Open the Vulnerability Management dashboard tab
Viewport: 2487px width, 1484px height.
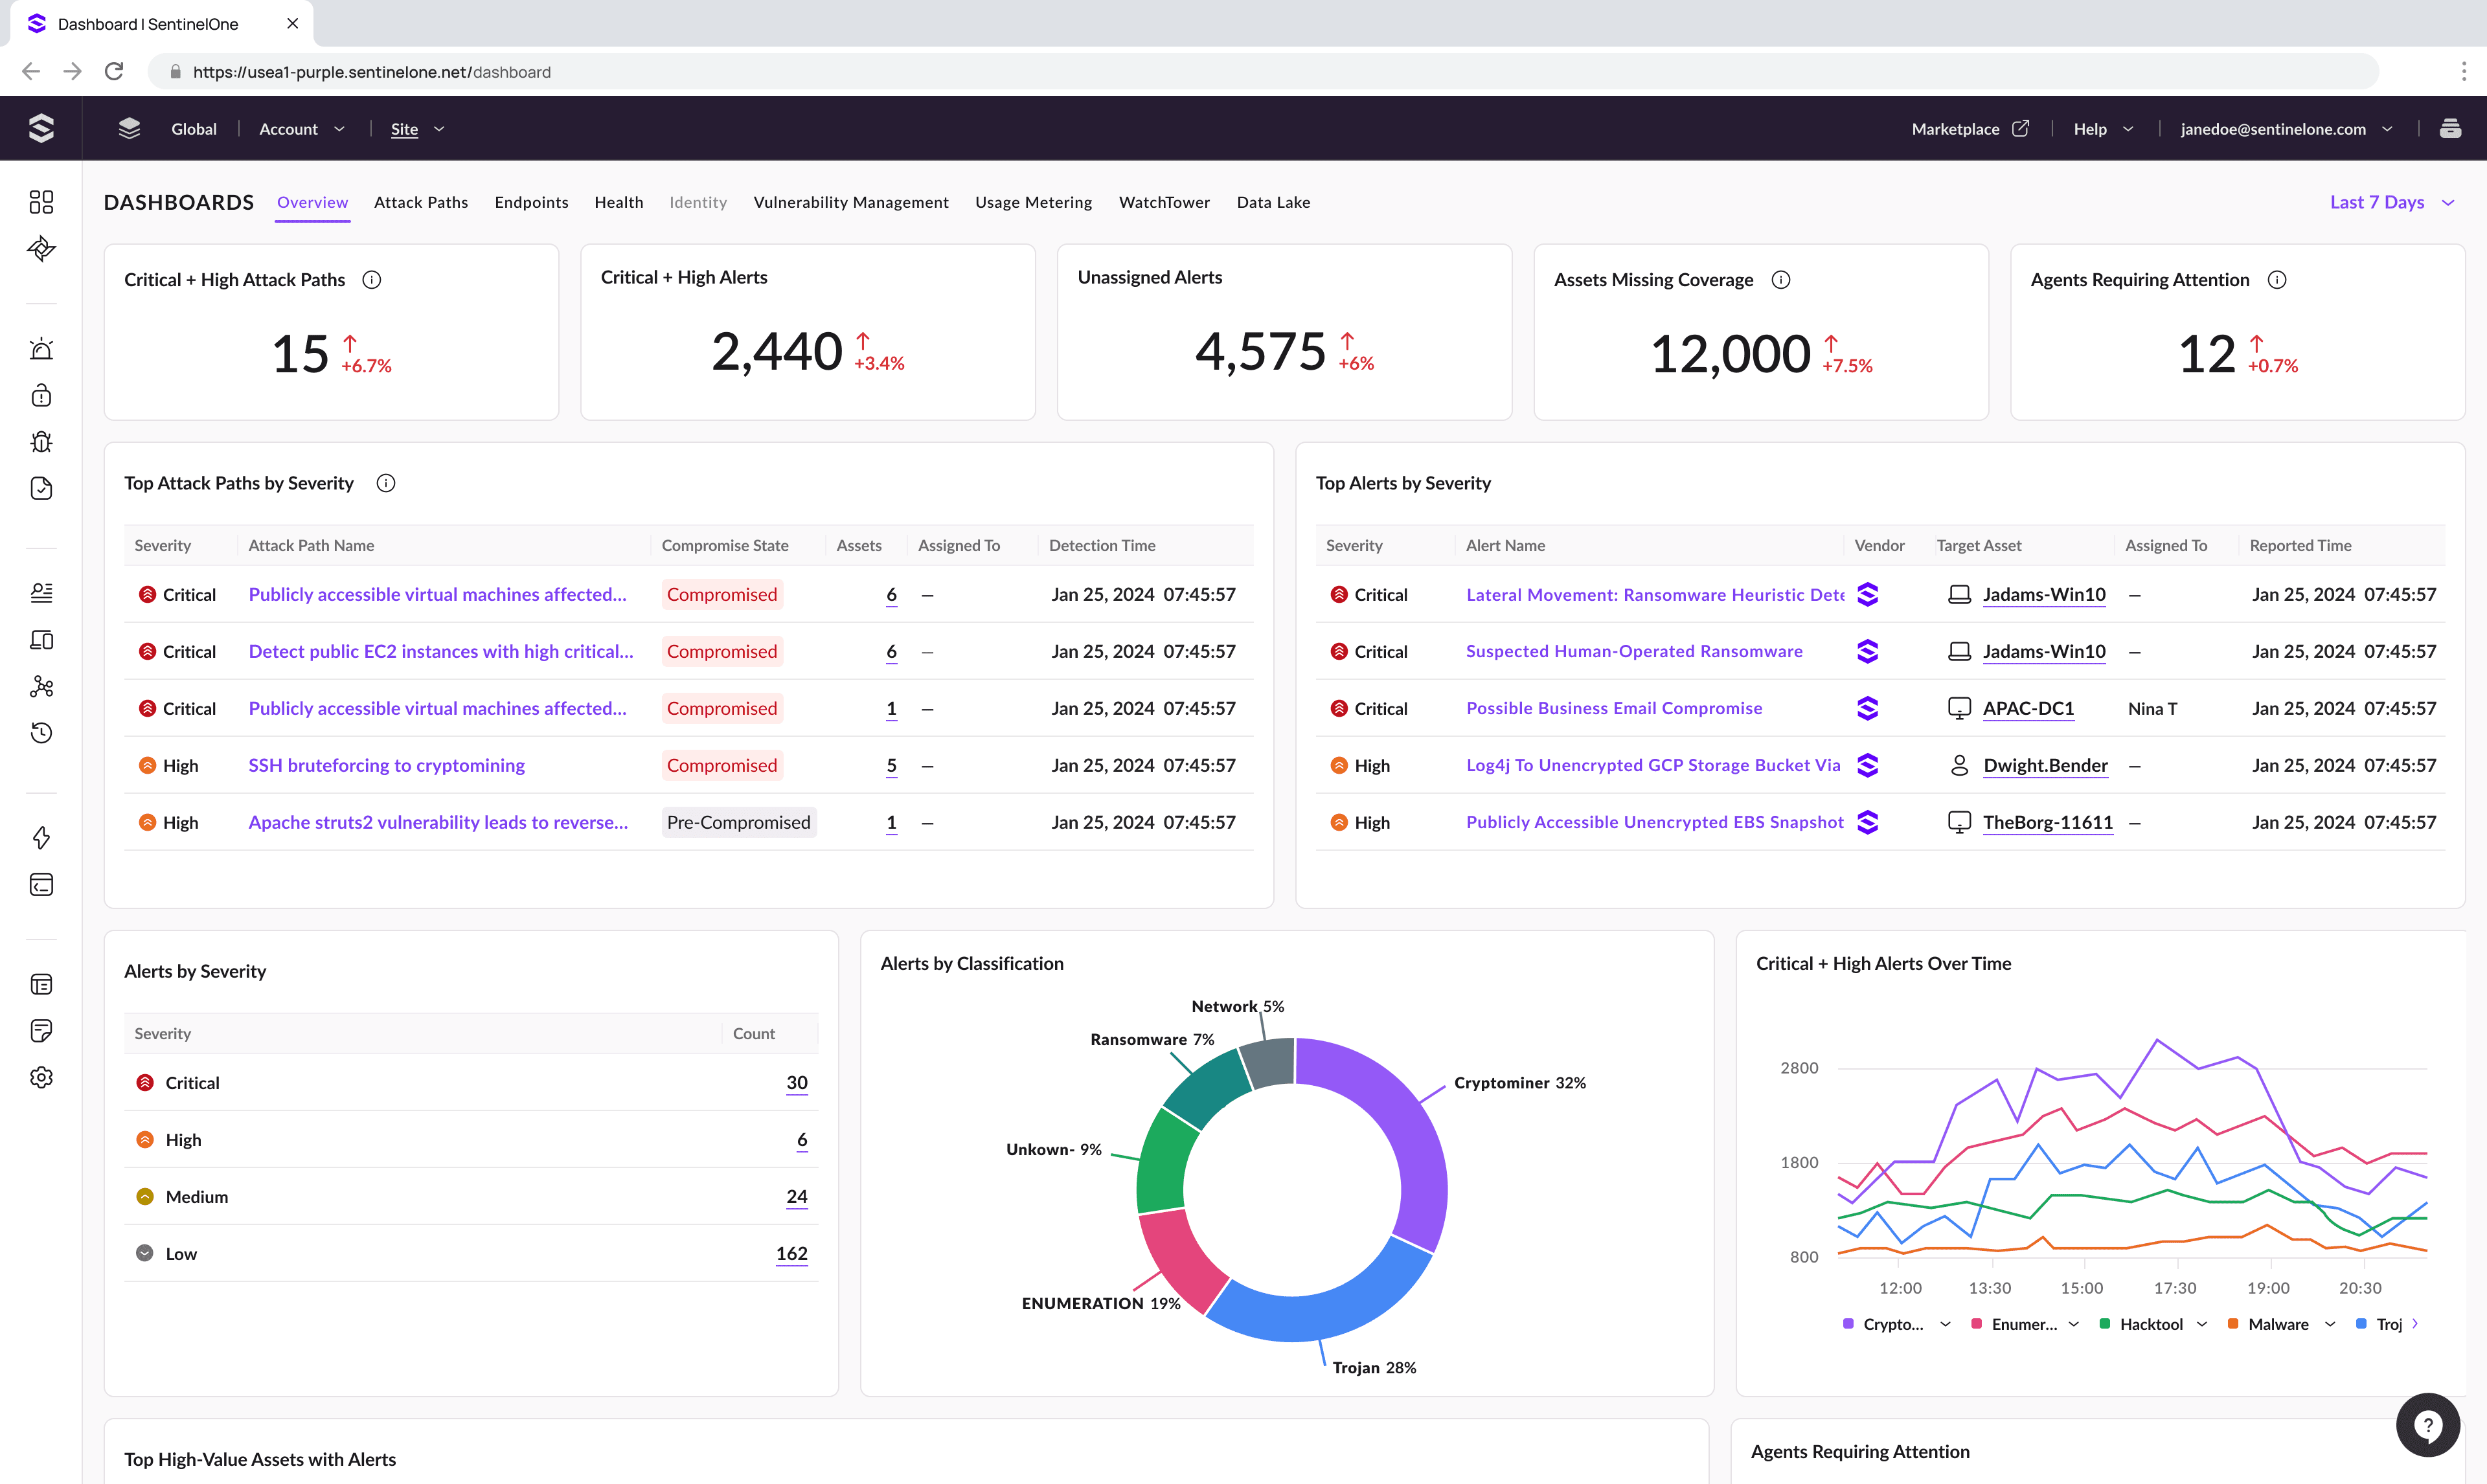click(x=851, y=202)
